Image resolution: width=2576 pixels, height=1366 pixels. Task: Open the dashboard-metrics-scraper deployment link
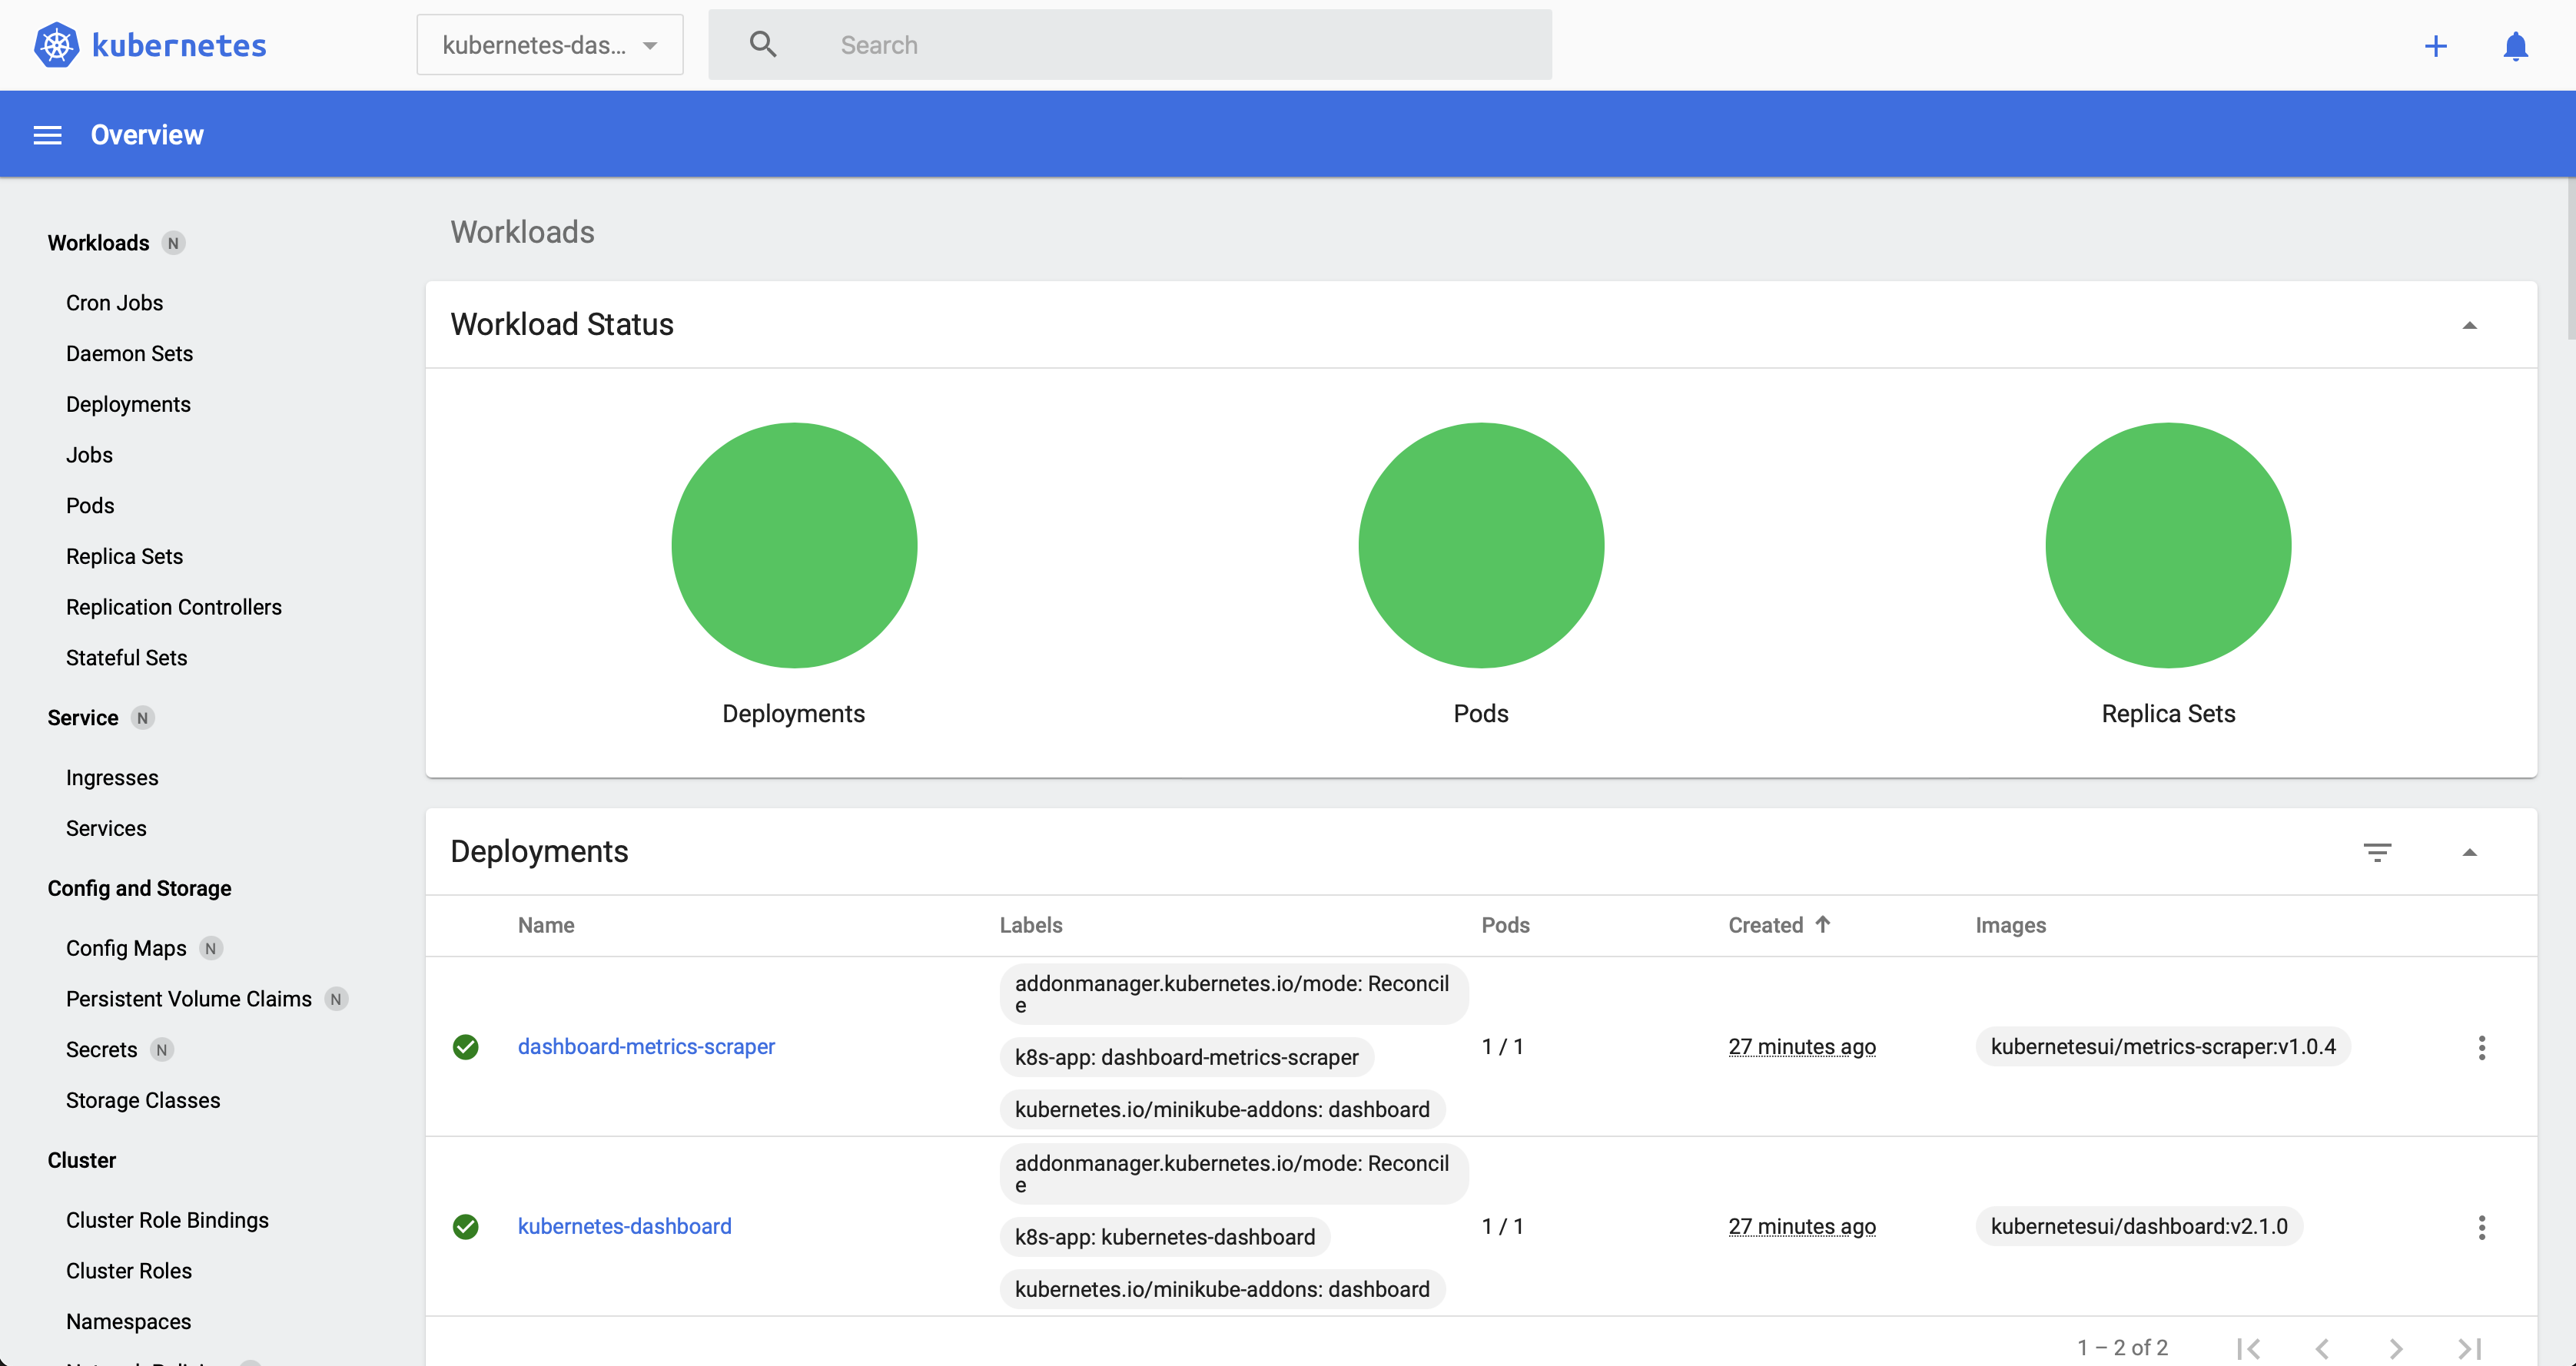tap(646, 1046)
